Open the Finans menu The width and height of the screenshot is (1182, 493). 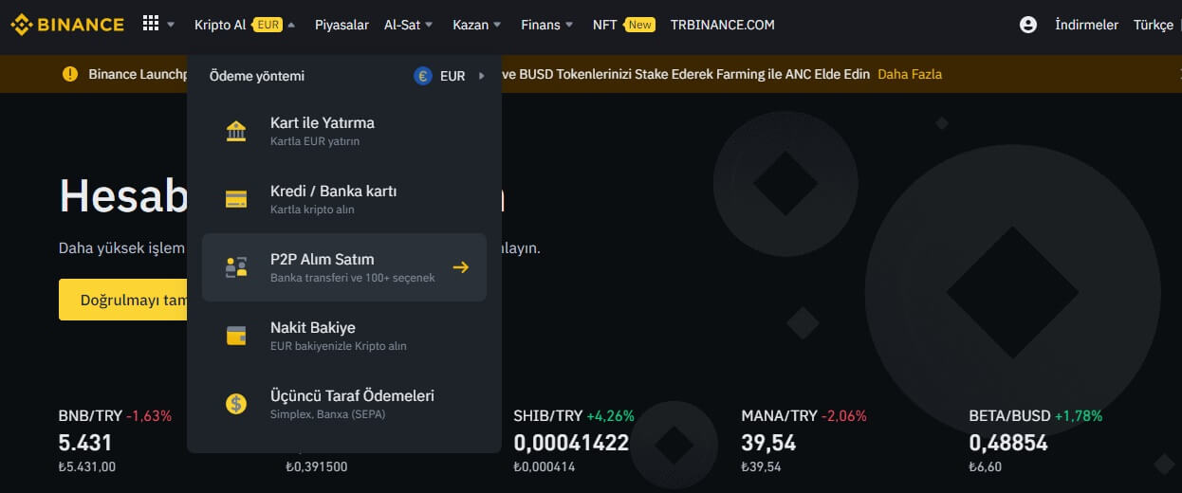(540, 25)
